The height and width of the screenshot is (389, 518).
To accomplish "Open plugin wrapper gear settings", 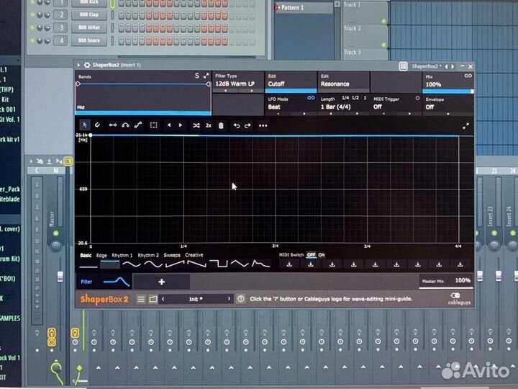I will [x=87, y=65].
